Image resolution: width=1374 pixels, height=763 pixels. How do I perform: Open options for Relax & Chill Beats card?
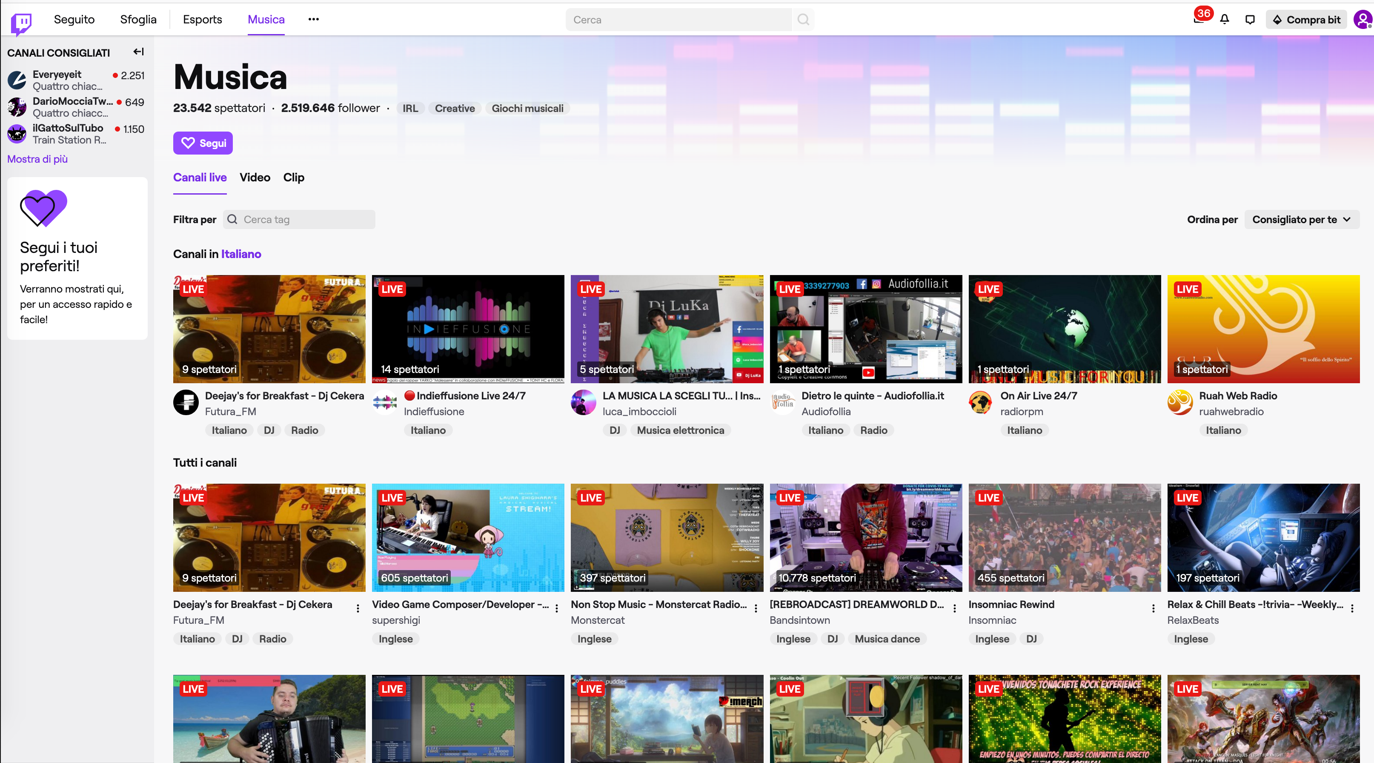1353,608
